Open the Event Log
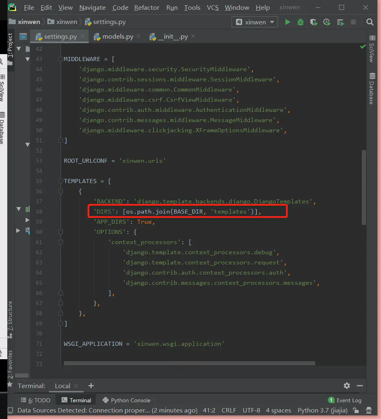The height and width of the screenshot is (419, 381). click(345, 400)
